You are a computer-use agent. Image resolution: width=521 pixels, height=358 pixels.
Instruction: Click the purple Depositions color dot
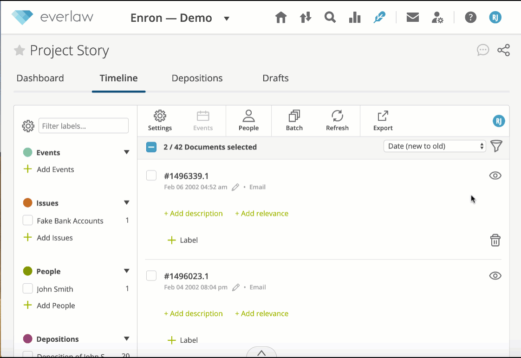point(27,338)
